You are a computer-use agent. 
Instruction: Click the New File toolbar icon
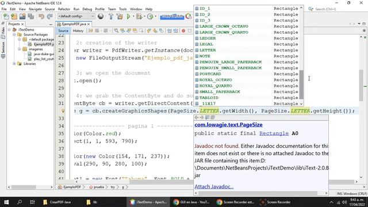pyautogui.click(x=6, y=17)
